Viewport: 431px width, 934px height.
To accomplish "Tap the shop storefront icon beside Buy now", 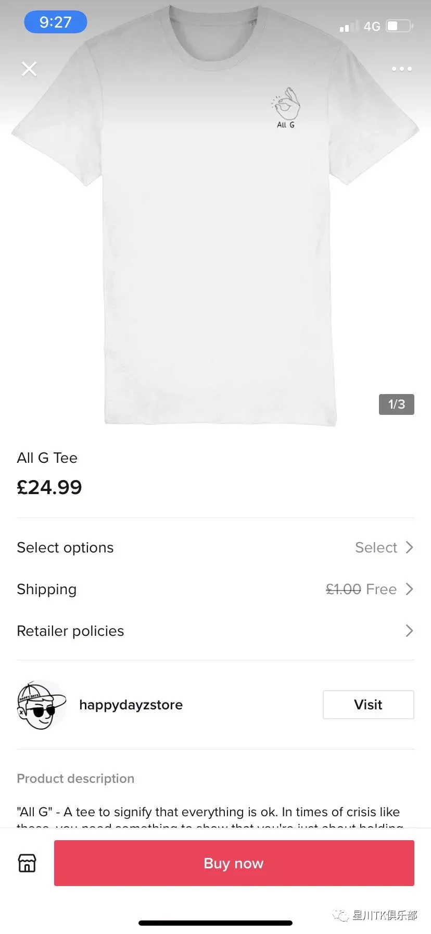I will [x=27, y=863].
